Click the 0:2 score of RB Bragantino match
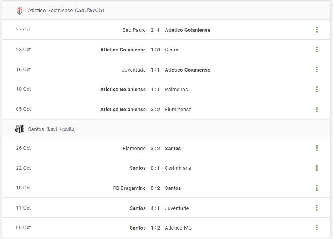The height and width of the screenshot is (239, 333). [155, 188]
